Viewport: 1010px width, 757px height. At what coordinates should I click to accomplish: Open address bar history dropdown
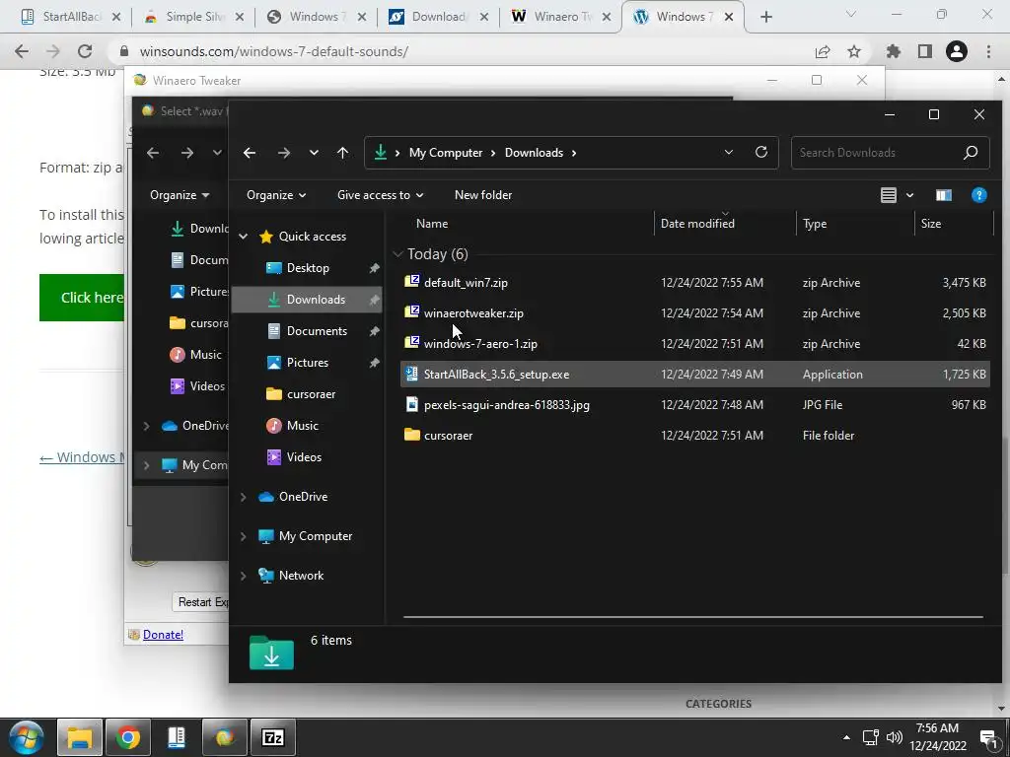(x=729, y=153)
